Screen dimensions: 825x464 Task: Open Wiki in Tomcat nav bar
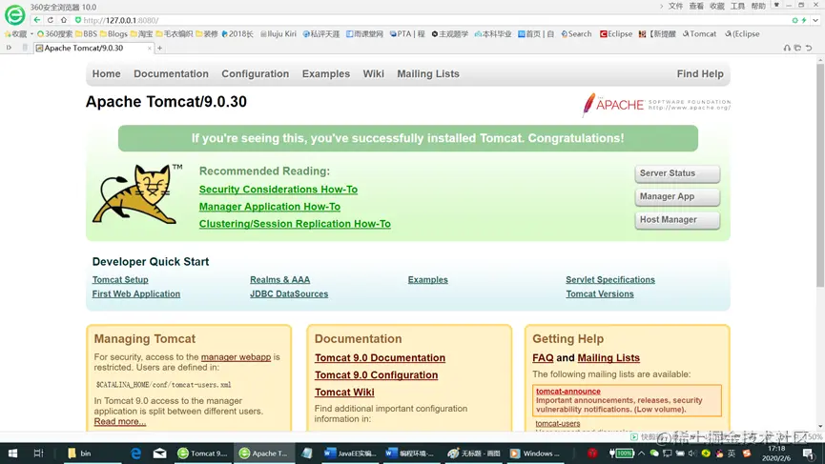[x=374, y=74]
